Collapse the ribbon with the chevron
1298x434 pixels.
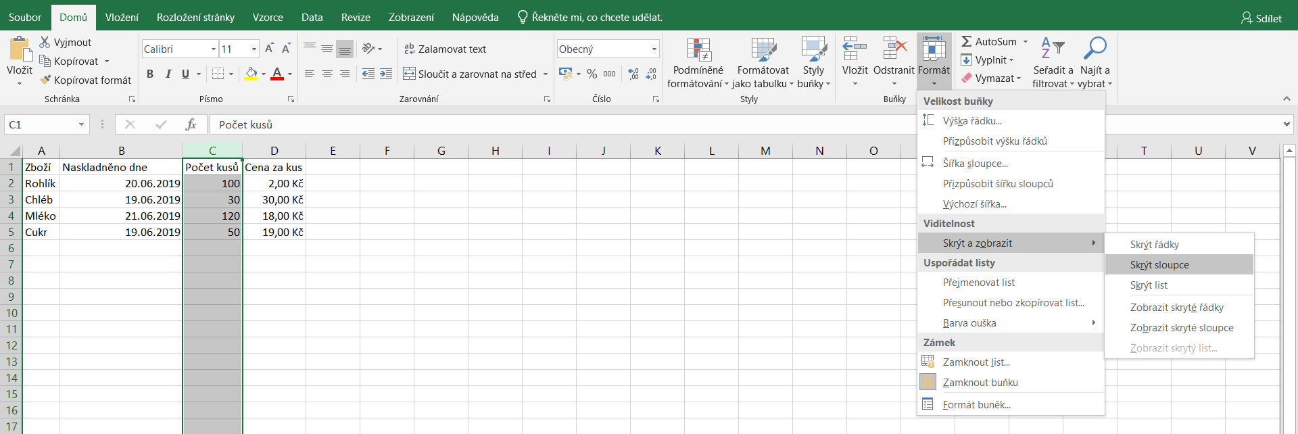pos(1287,99)
